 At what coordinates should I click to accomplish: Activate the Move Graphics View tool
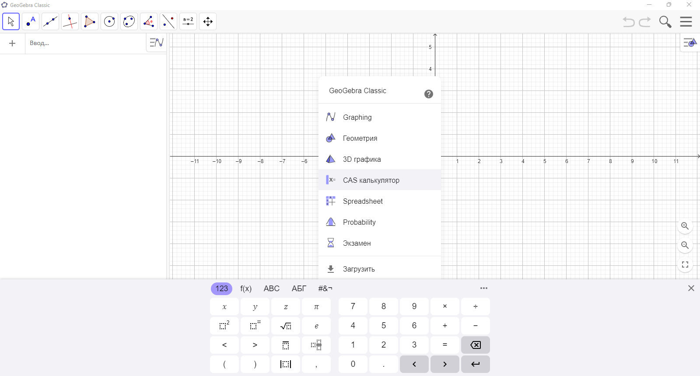tap(208, 21)
